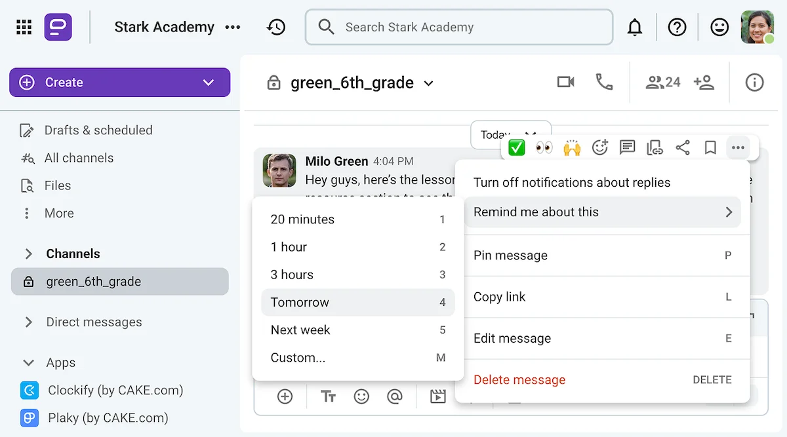787x437 pixels.
Task: Click the Search Stark Academy field
Action: click(459, 27)
